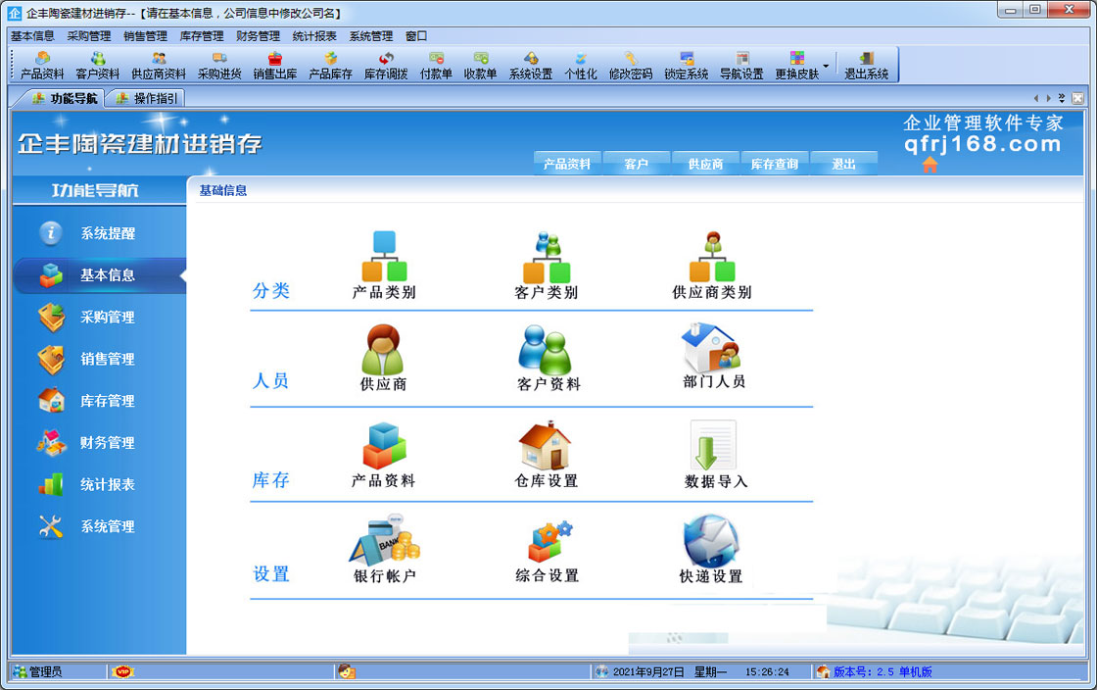1097x690 pixels.
Task: Open the 统计报表 menu in menu bar
Action: (x=314, y=35)
